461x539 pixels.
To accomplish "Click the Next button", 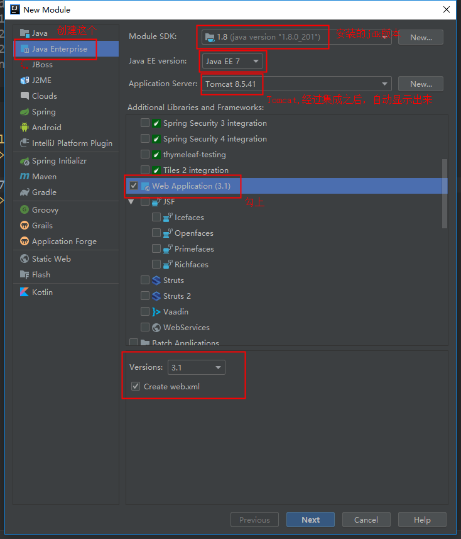I will pos(310,520).
